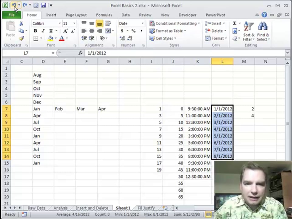Open Sort & Filter menu
292x219 pixels.
[249, 31]
